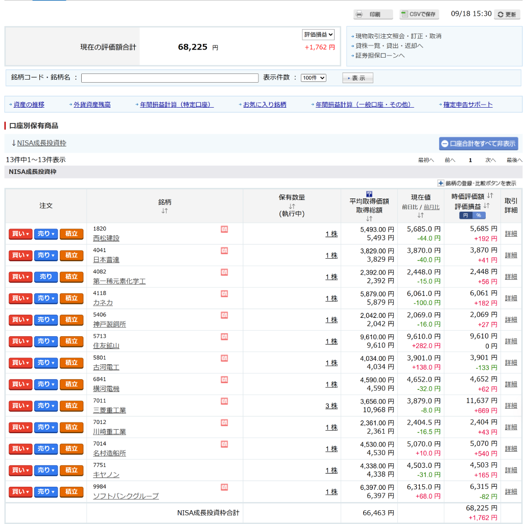The width and height of the screenshot is (523, 524).
Task: Open the help icon above 平均取得価額
Action: [369, 194]
